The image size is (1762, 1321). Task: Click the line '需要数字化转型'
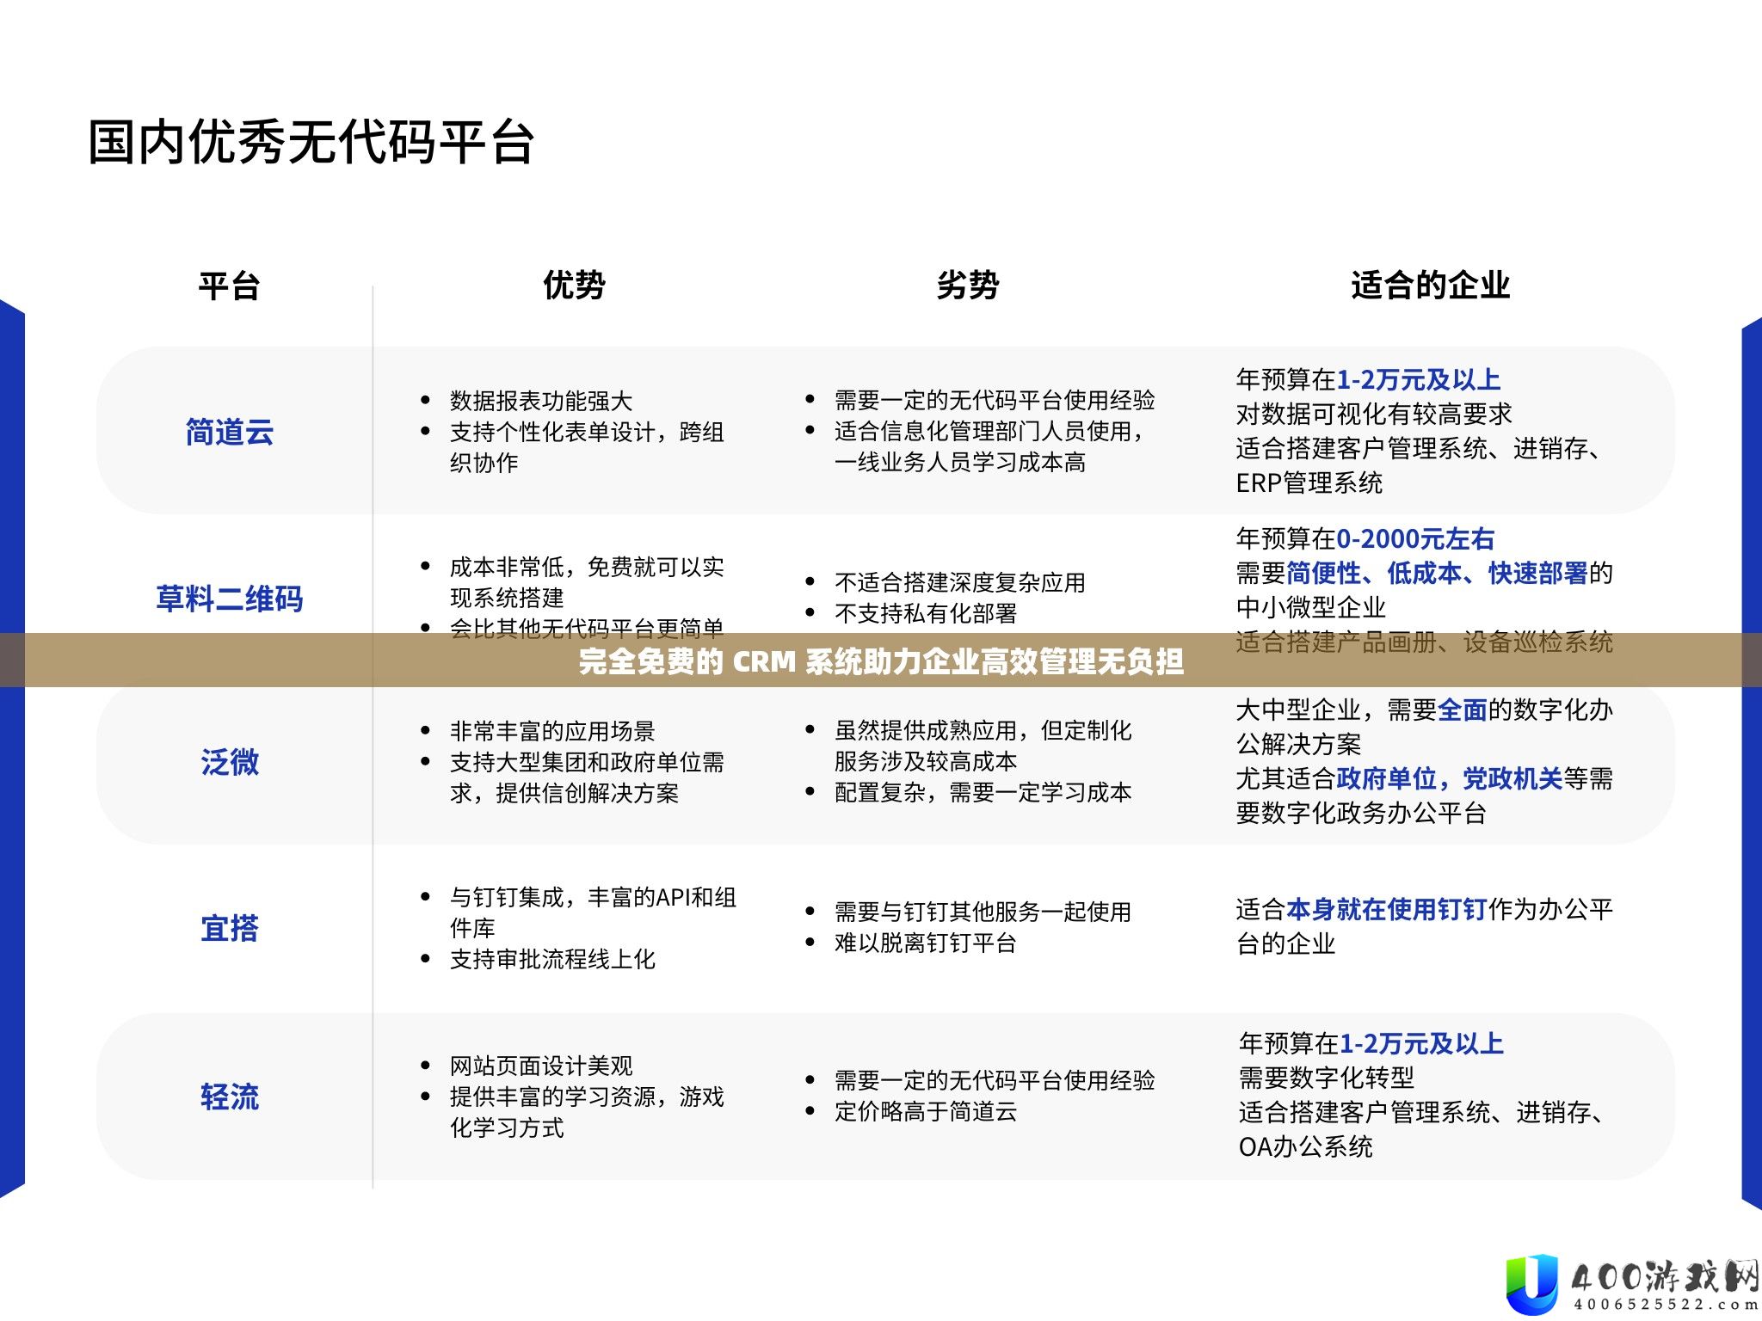point(1327,1078)
